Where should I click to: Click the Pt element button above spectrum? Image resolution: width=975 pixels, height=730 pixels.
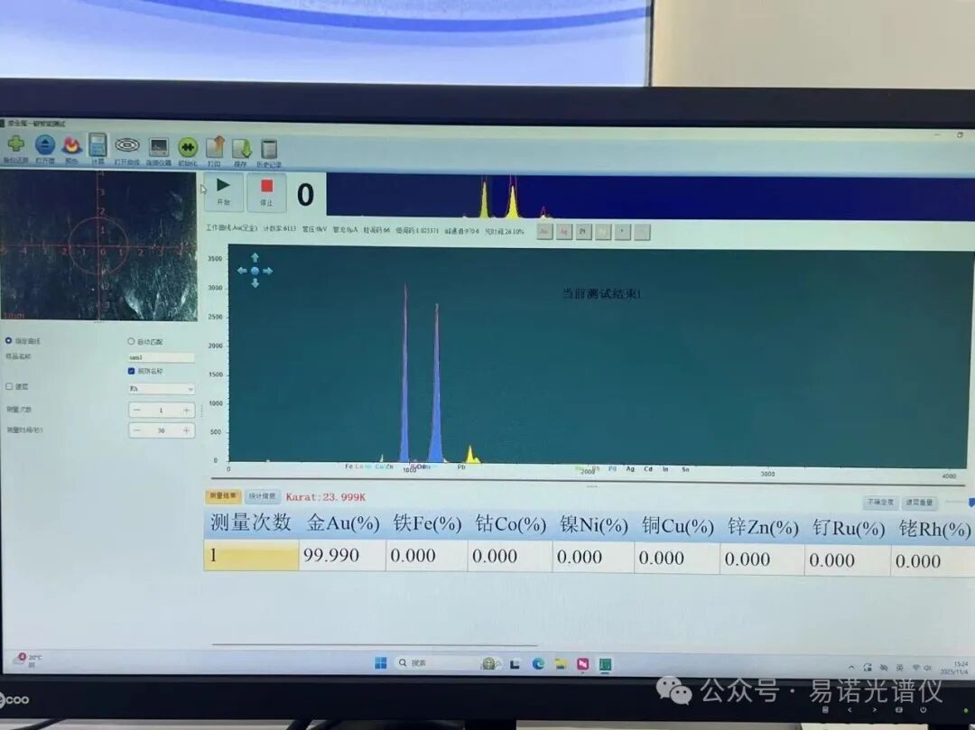tap(583, 232)
